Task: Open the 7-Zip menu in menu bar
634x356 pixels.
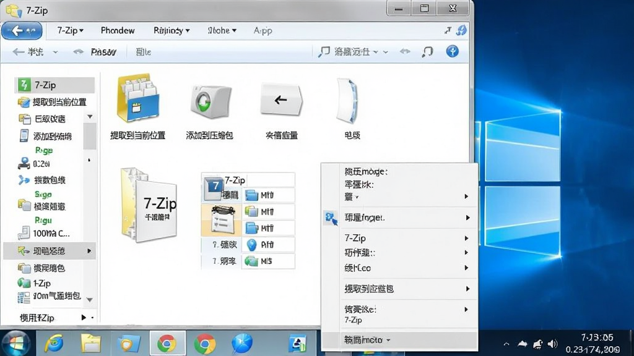Action: (70, 30)
